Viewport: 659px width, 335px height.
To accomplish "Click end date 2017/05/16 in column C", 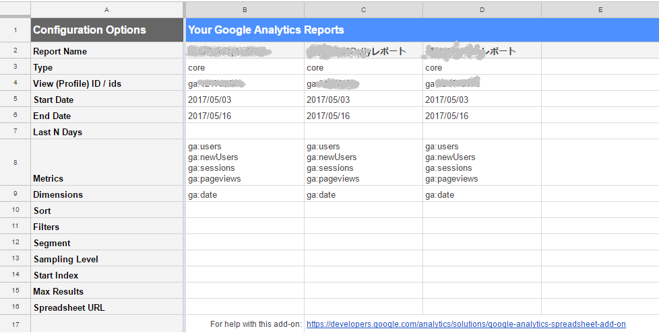I will point(364,116).
